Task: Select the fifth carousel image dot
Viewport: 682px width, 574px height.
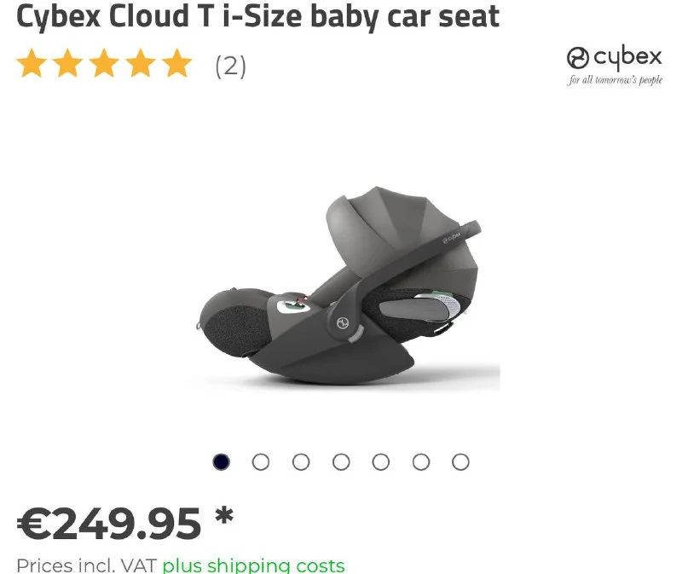Action: coord(380,461)
